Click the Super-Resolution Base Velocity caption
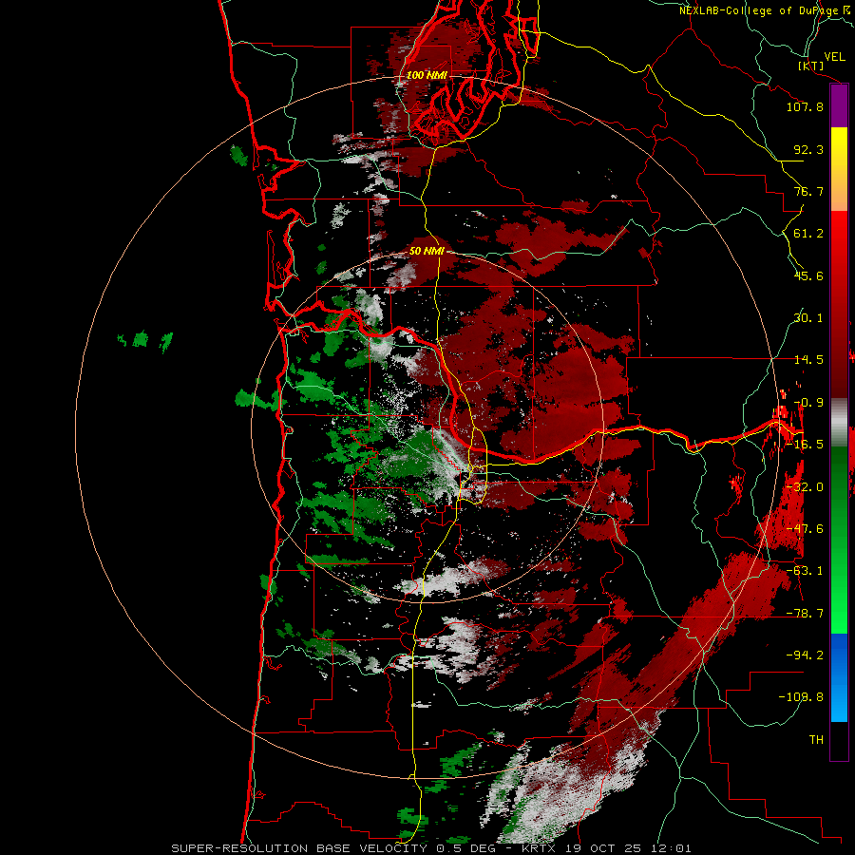The height and width of the screenshot is (855, 855). [x=430, y=848]
